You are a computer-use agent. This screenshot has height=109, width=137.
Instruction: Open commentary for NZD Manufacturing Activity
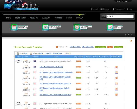coord(116,67)
